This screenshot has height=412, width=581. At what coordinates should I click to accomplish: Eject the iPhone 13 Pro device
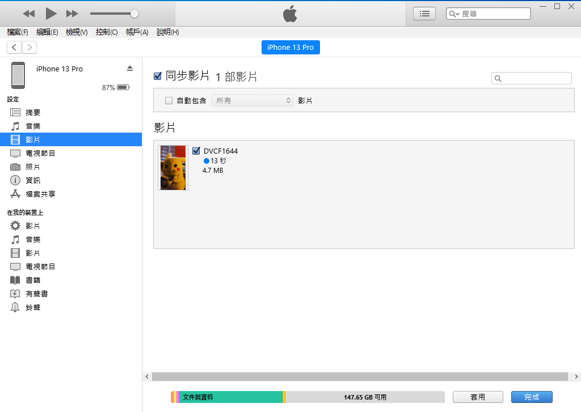click(129, 68)
